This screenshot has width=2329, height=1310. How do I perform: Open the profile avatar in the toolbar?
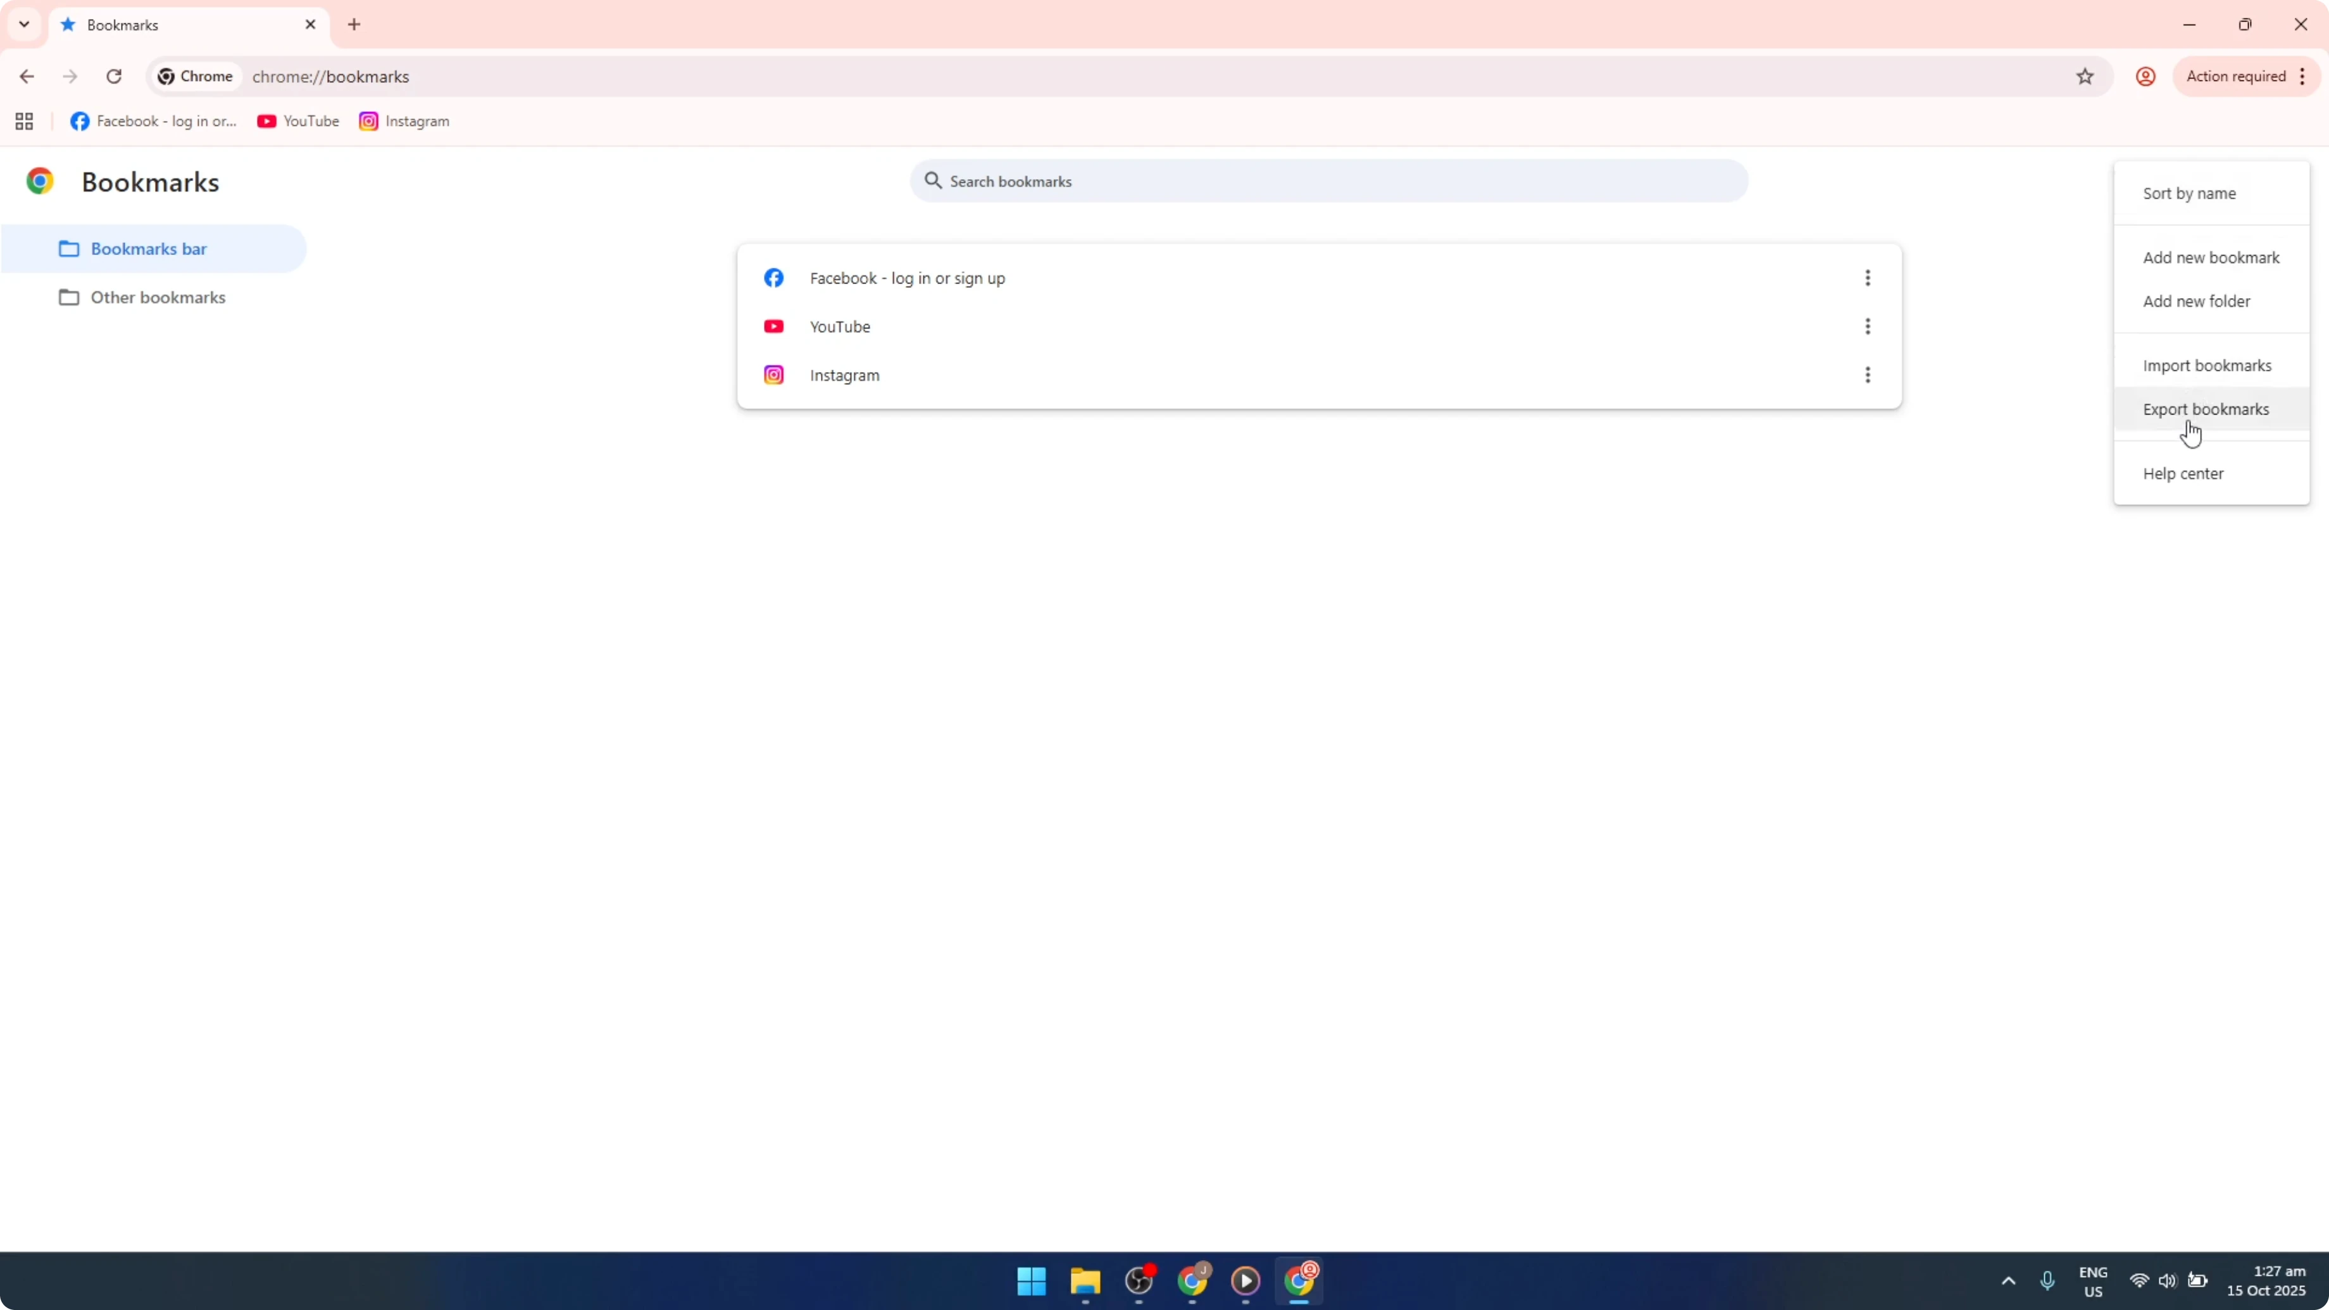[2145, 77]
